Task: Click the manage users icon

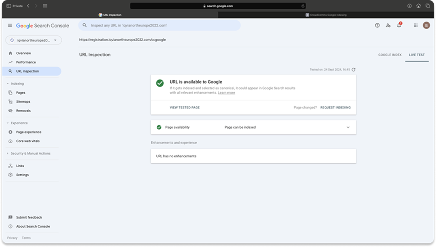Action: coord(388,25)
